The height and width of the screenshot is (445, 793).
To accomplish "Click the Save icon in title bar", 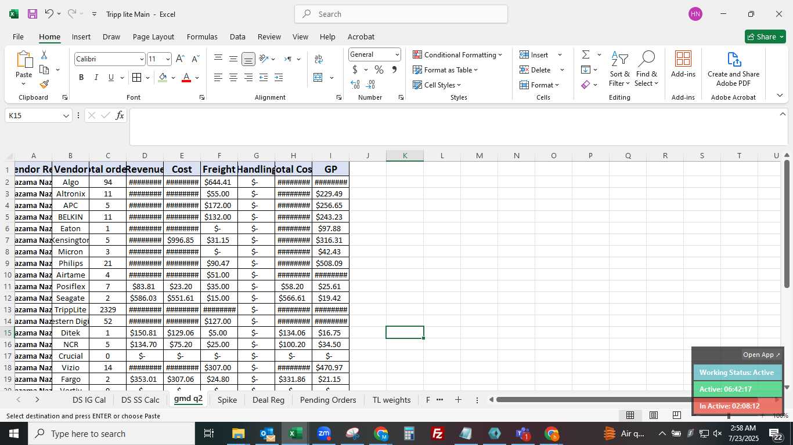I will [33, 14].
